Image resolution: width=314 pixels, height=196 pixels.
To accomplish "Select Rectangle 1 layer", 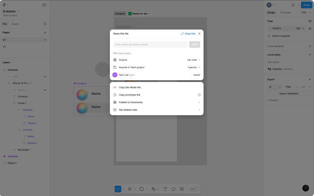I will (x=24, y=150).
